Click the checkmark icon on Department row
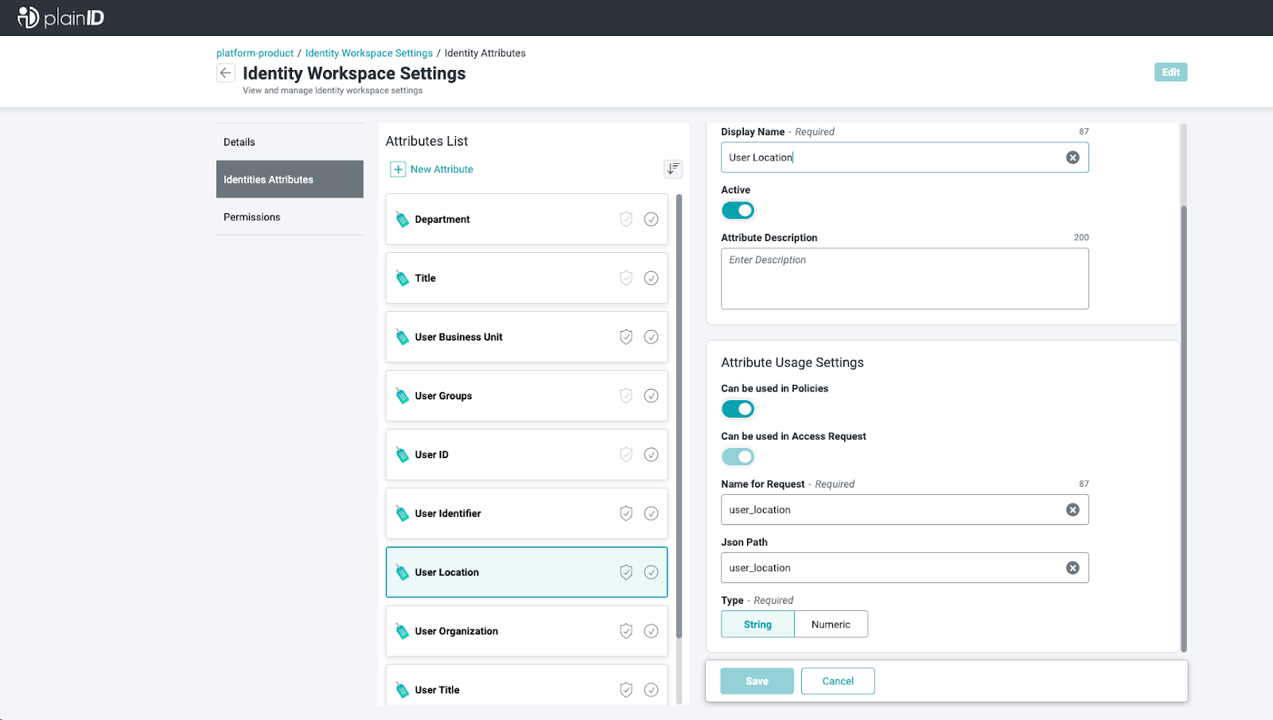Image resolution: width=1273 pixels, height=720 pixels. [651, 219]
